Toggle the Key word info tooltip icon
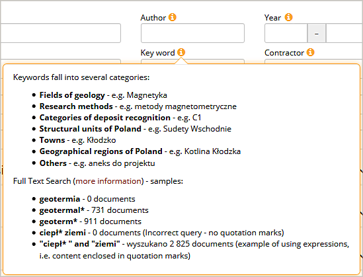 coord(181,52)
